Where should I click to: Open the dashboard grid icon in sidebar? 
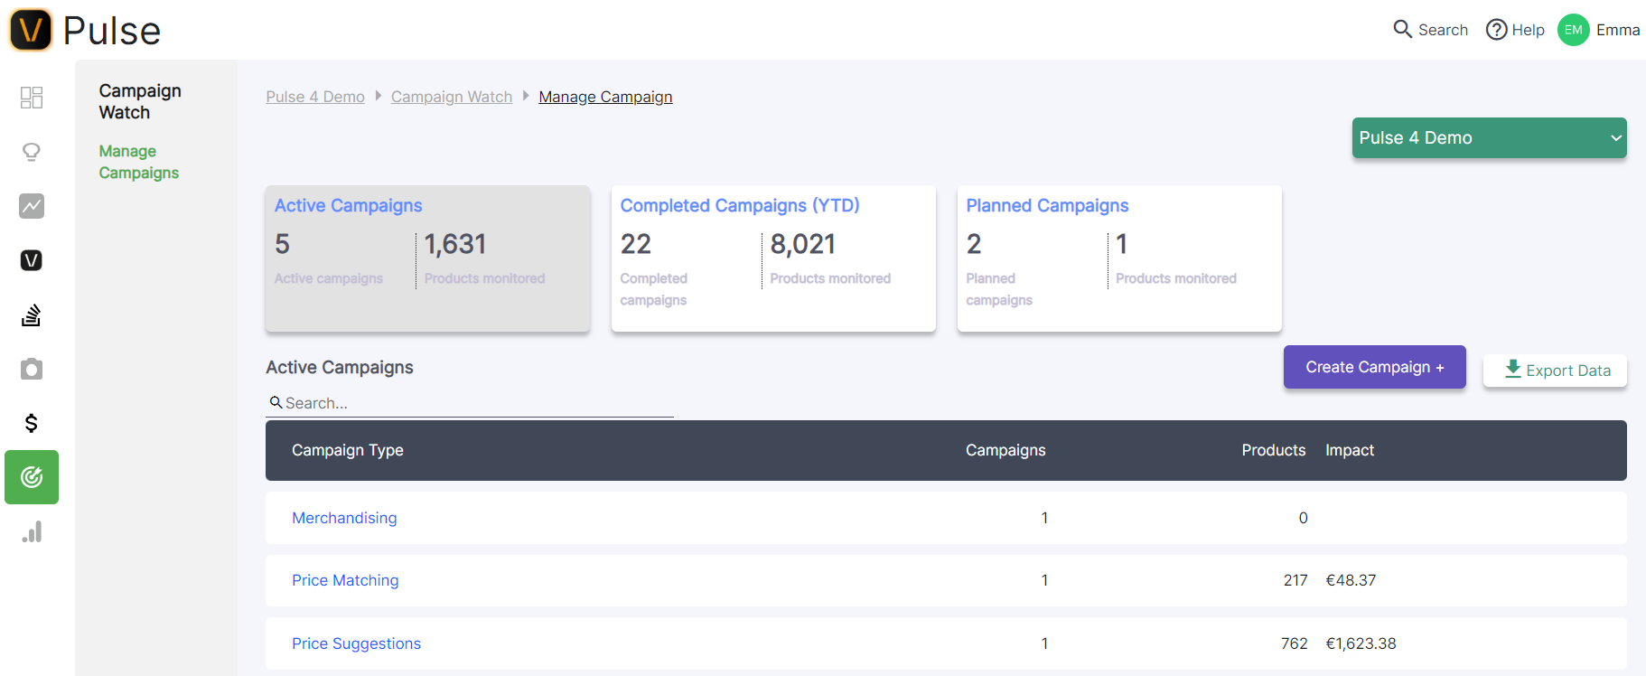coord(32,98)
